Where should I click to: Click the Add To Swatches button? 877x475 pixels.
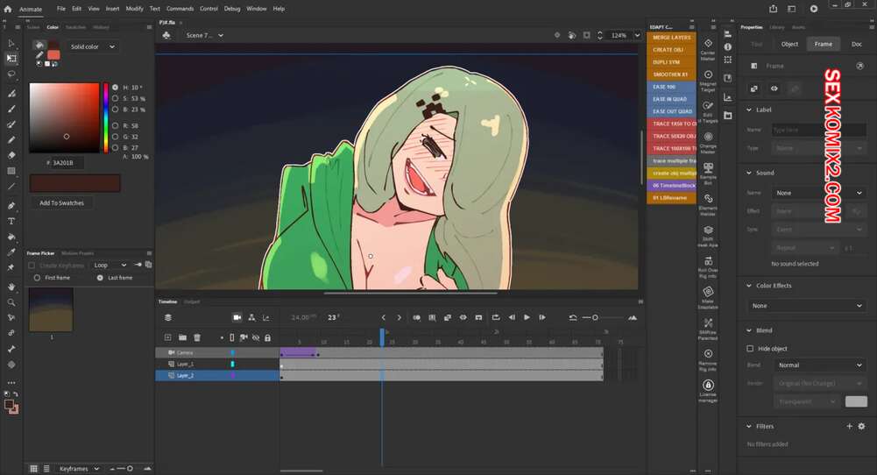[61, 202]
